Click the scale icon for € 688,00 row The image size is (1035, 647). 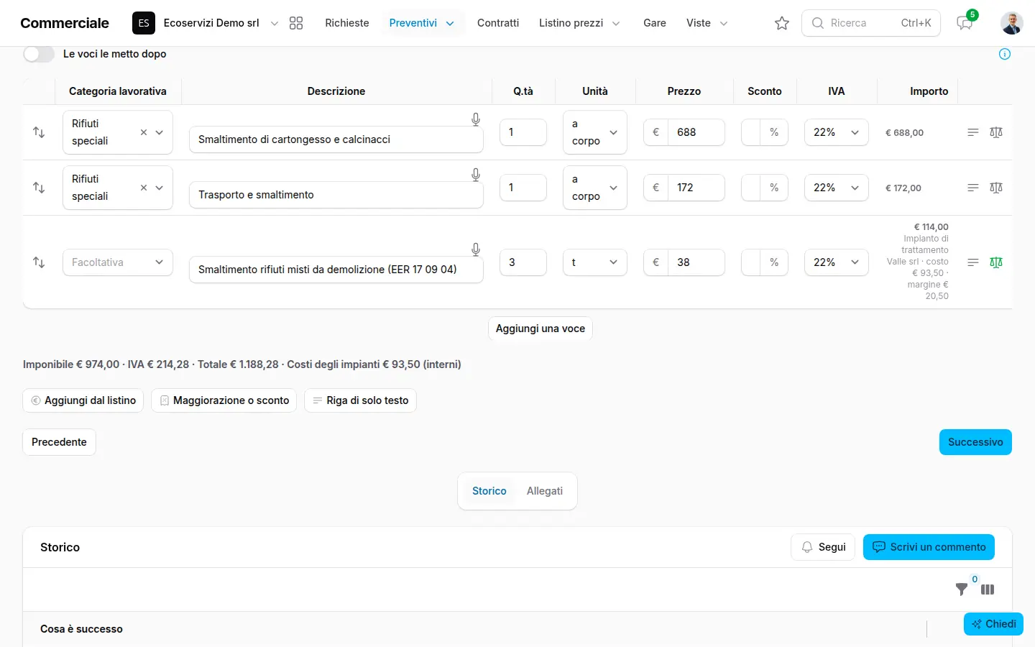(996, 132)
